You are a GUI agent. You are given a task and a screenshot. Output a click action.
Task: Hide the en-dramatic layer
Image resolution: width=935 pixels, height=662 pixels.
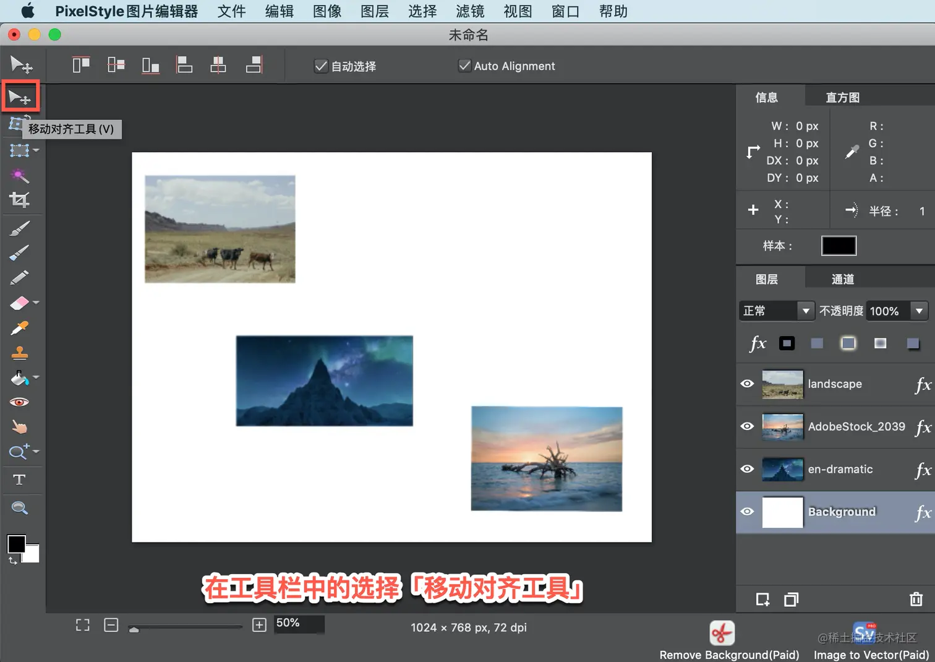coord(747,469)
